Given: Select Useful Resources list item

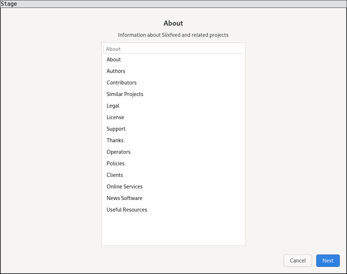Looking at the screenshot, I should [127, 210].
